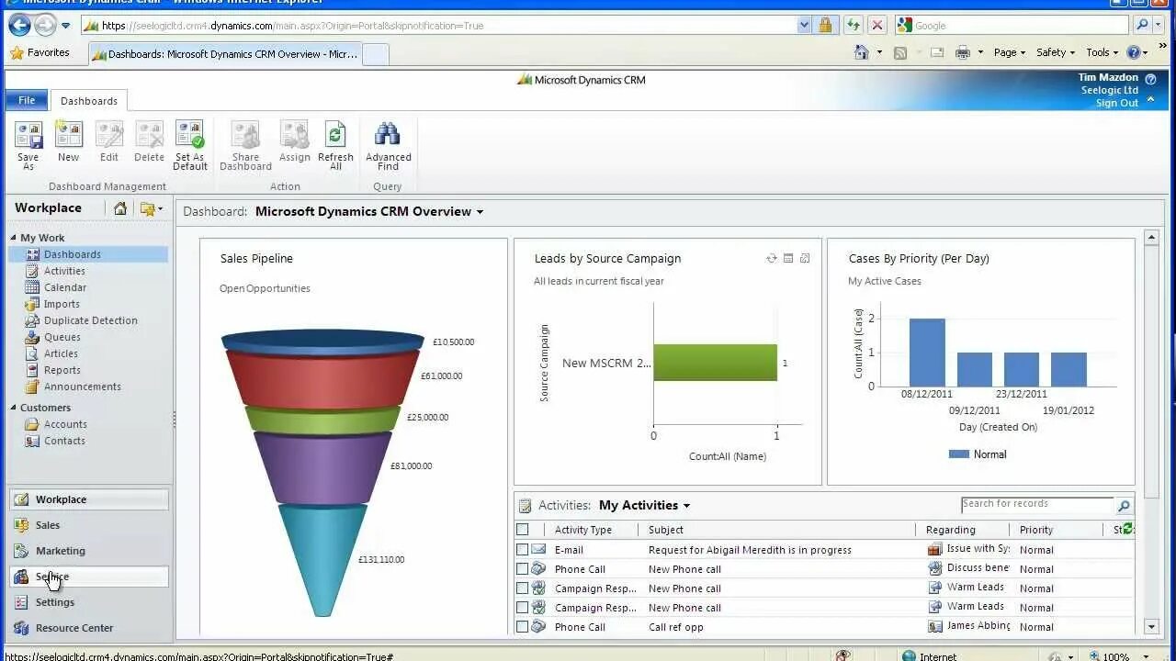Open the Page menu dropdown
Screen dimensions: 1176x661
coord(1011,52)
